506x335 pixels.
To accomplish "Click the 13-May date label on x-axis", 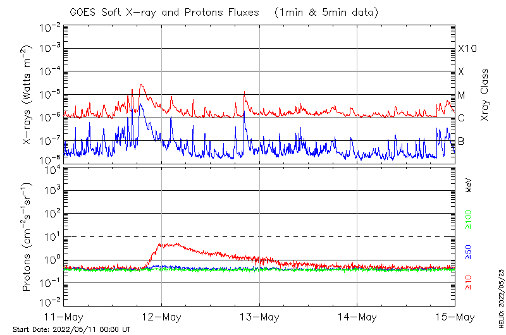I will click(x=259, y=316).
